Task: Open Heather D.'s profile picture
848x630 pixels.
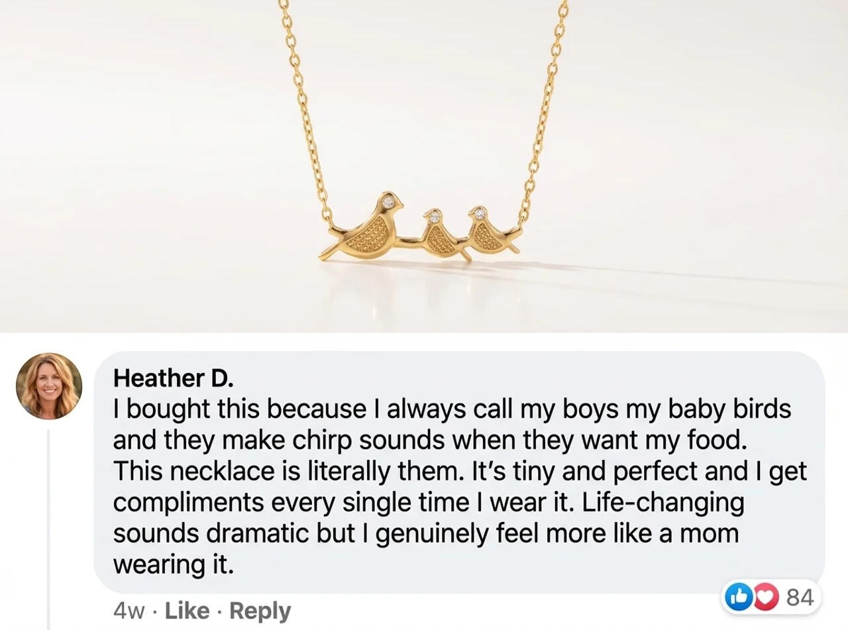Action: [x=49, y=386]
